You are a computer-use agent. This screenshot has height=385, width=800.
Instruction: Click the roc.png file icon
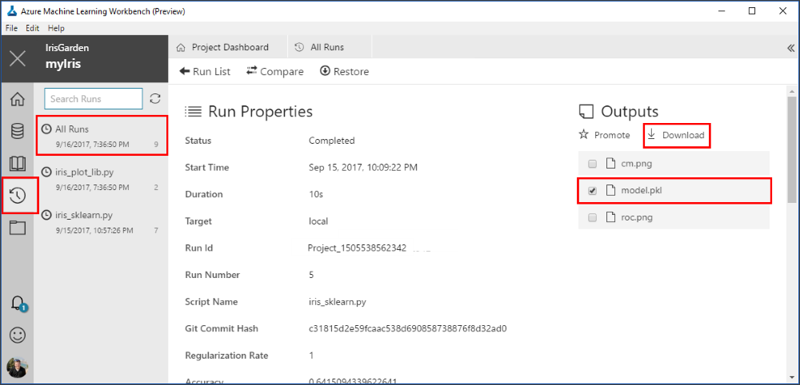click(610, 217)
